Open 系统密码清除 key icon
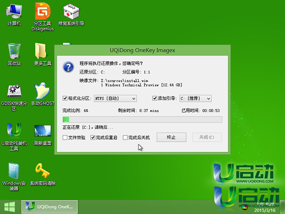The image size is (285, 214). (x=43, y=175)
